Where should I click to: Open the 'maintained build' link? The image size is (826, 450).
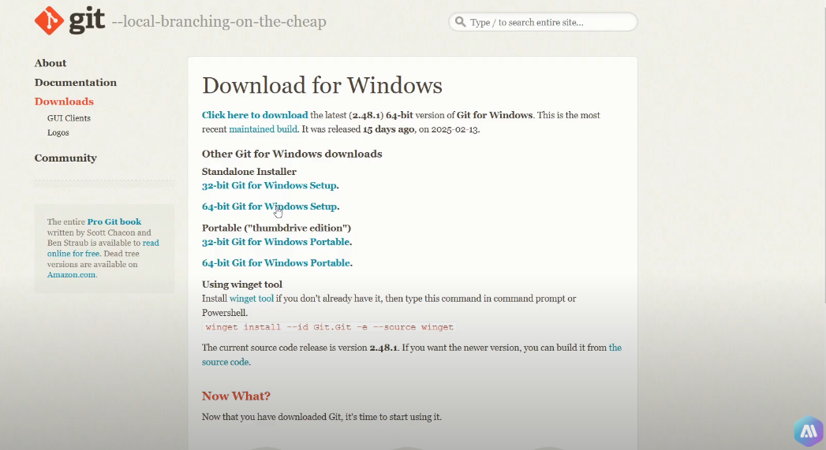263,129
